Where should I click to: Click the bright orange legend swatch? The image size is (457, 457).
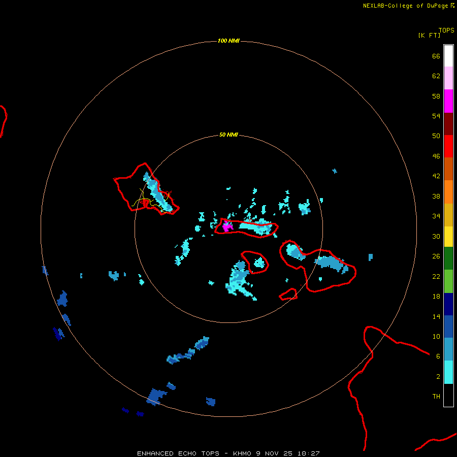448,192
